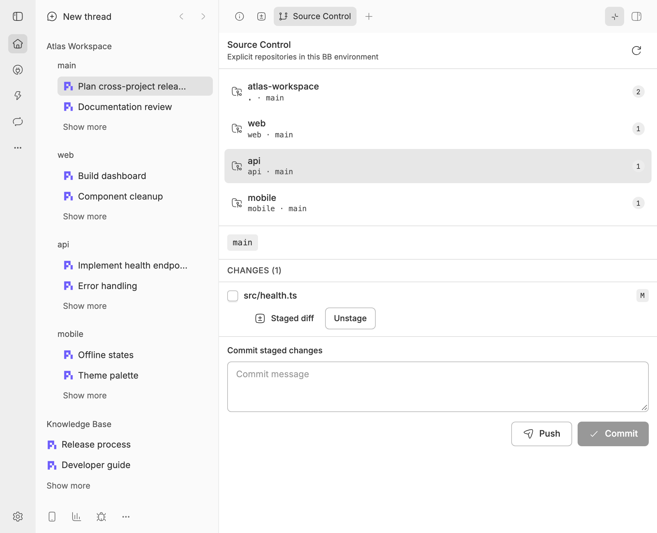Screen dimensions: 657x533
Task: Open the Documentation review thread
Action: 135,107
